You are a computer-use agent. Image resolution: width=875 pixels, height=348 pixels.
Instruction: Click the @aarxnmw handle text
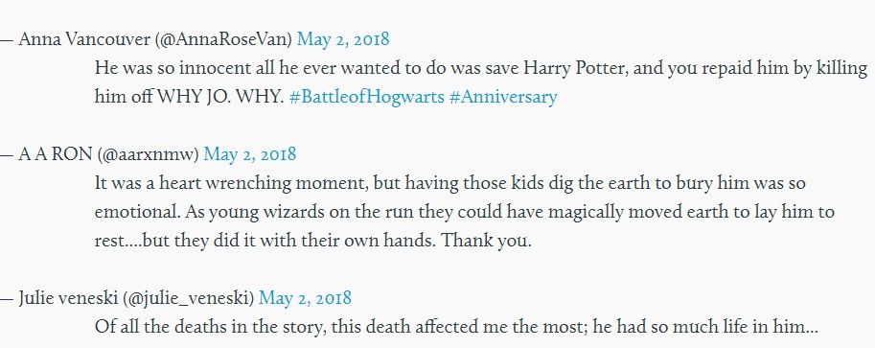(x=148, y=154)
